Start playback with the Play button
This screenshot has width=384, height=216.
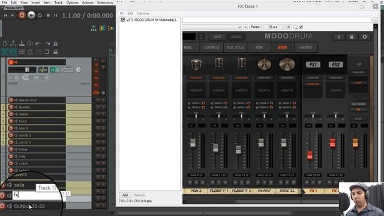coord(31,16)
